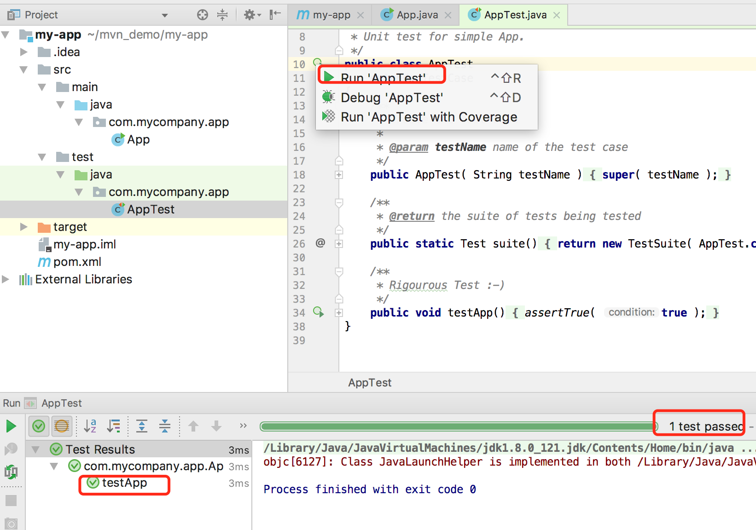The height and width of the screenshot is (530, 756).
Task: Collapse com.mycompany.app.Ap test node
Action: [54, 467]
